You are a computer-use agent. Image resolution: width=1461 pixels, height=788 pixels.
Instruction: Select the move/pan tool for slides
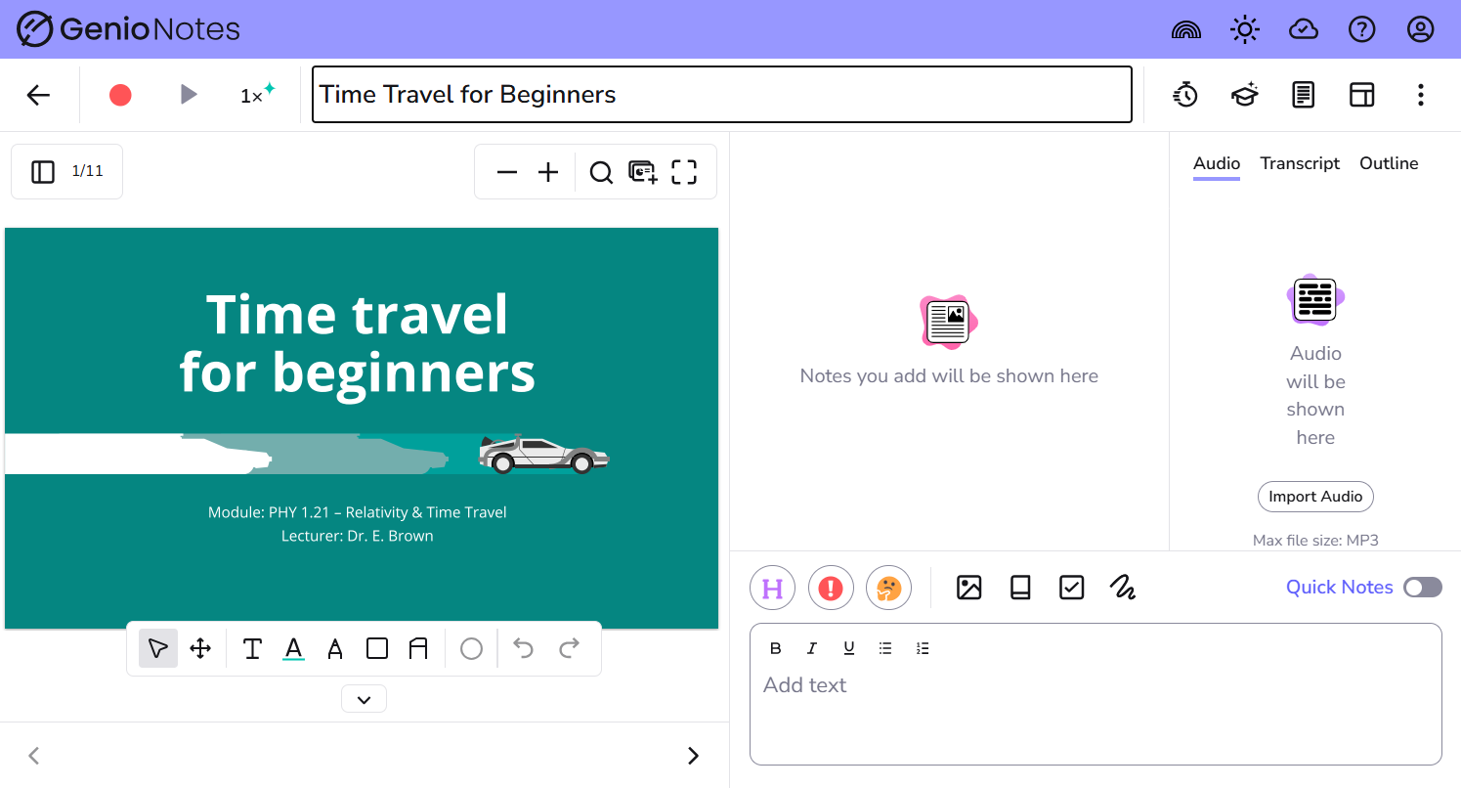point(200,649)
